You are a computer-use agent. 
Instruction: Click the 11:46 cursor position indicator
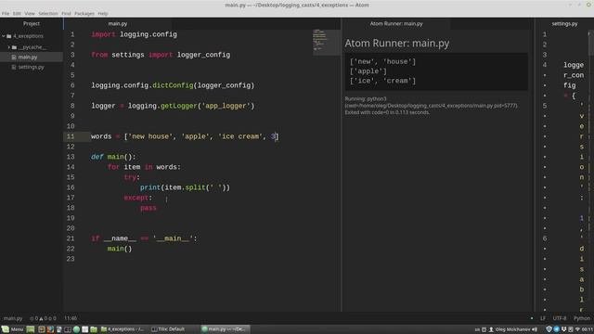click(x=71, y=318)
